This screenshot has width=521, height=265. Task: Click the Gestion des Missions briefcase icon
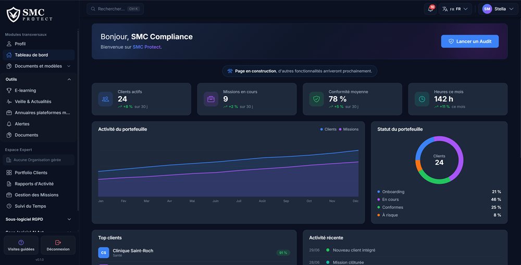click(x=9, y=195)
